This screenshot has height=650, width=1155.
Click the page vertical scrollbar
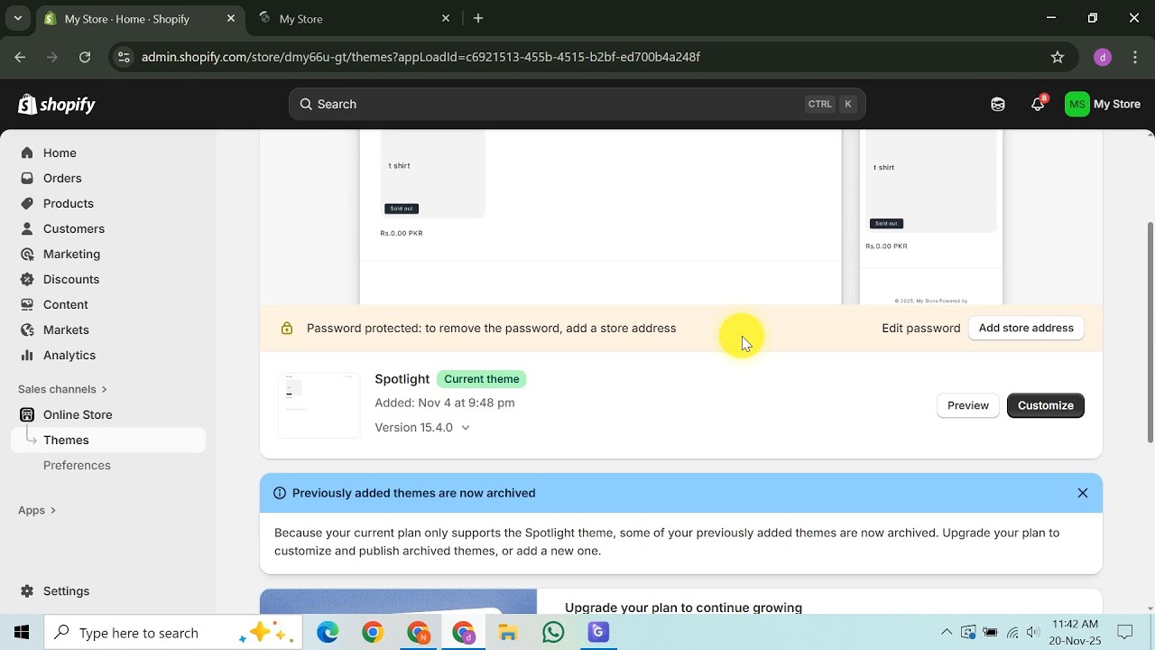(1150, 332)
